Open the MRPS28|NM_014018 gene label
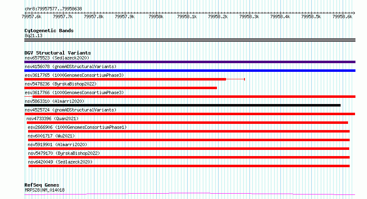The height and width of the screenshot is (199, 367). (x=45, y=190)
